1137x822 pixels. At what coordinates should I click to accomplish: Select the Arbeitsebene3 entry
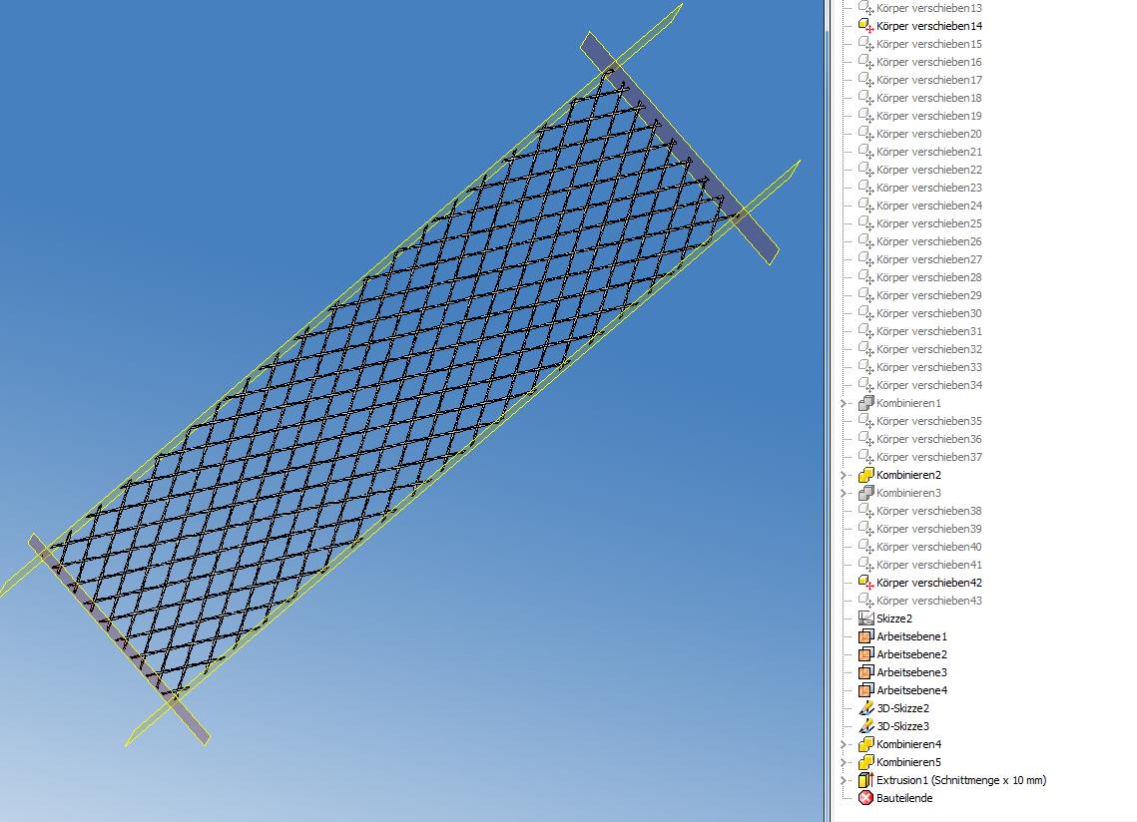(x=902, y=671)
